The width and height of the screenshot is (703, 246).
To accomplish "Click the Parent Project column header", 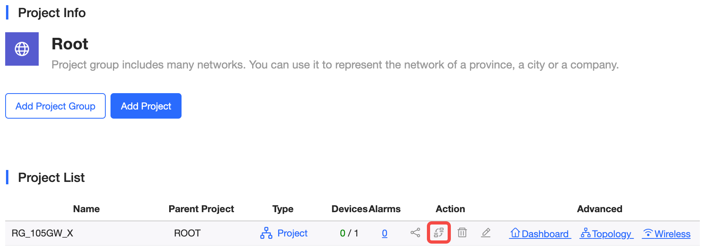I will coord(201,209).
